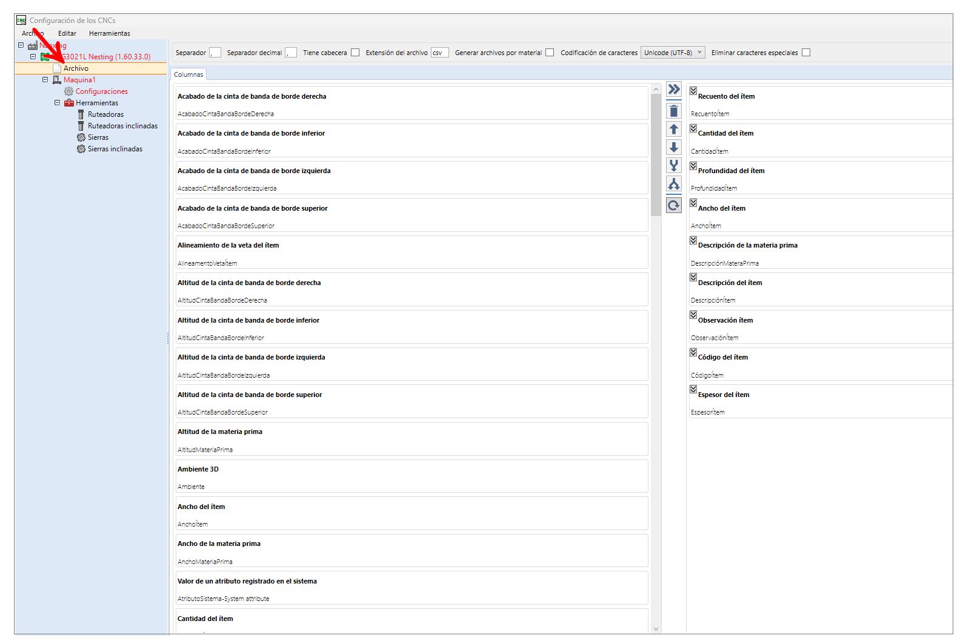Select Acabado de la cinta borde superior
The height and width of the screenshot is (644, 966).
pyautogui.click(x=411, y=215)
